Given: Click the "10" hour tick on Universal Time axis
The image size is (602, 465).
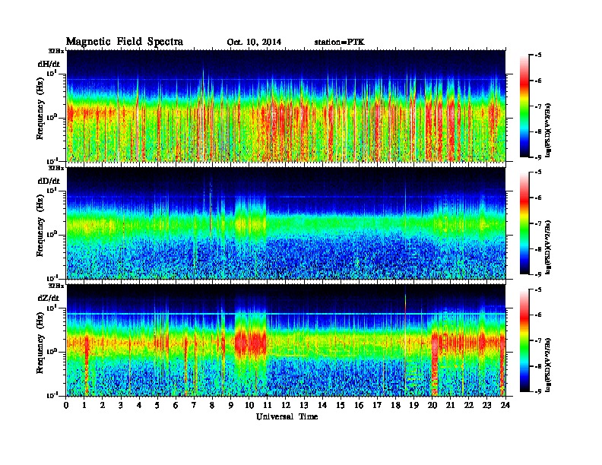Looking at the screenshot, I should [249, 405].
